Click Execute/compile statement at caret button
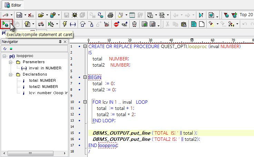Screen dimensions: 254x157 click(x=6, y=24)
